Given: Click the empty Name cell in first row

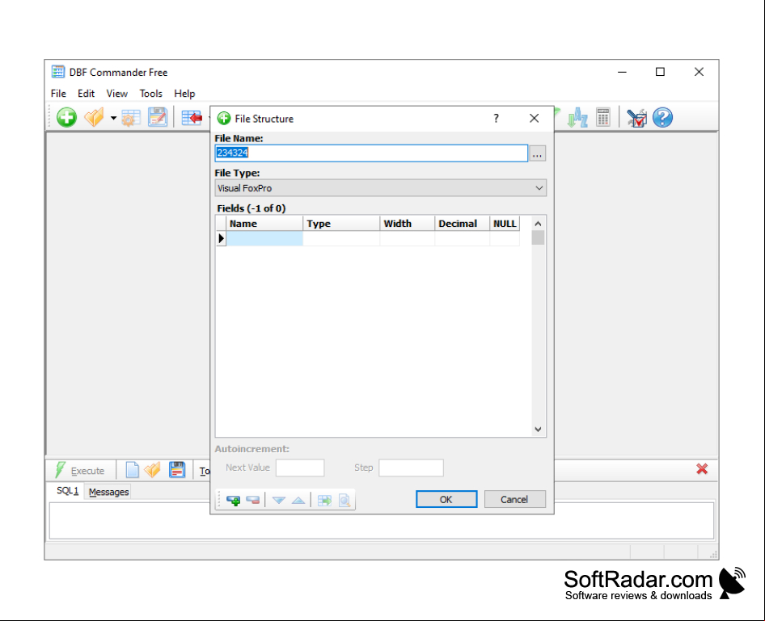Looking at the screenshot, I should coord(264,238).
